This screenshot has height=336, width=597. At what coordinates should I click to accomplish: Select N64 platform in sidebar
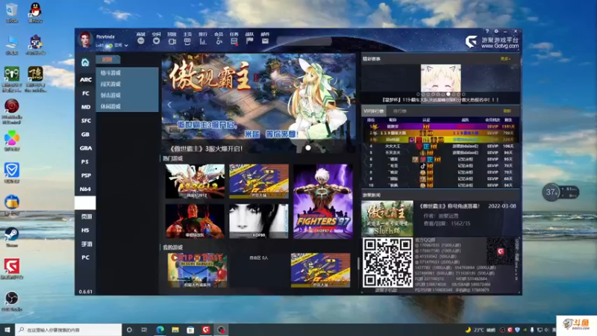point(85,190)
